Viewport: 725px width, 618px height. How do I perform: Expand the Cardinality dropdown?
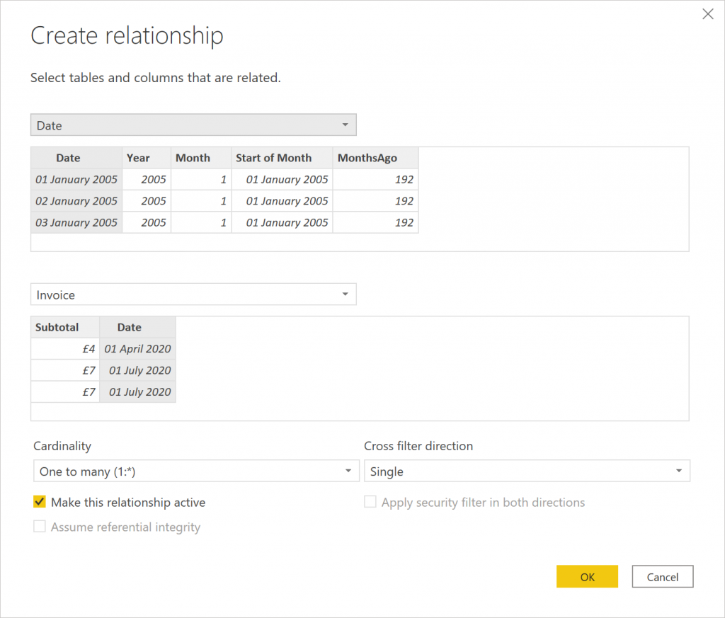(x=196, y=471)
